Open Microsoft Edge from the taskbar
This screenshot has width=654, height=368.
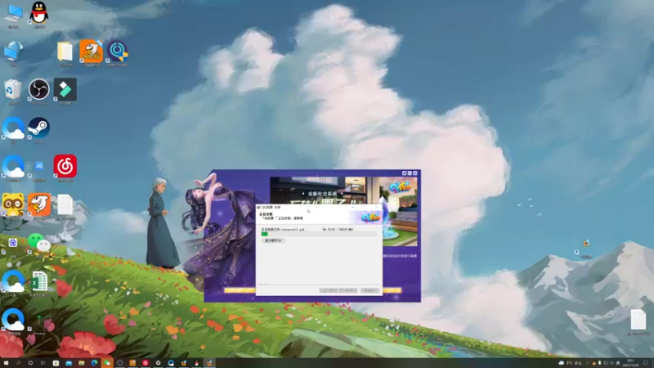tap(94, 363)
